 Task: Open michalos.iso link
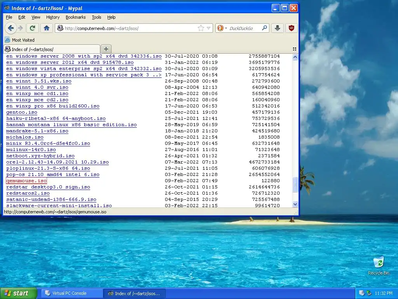[x=25, y=137]
